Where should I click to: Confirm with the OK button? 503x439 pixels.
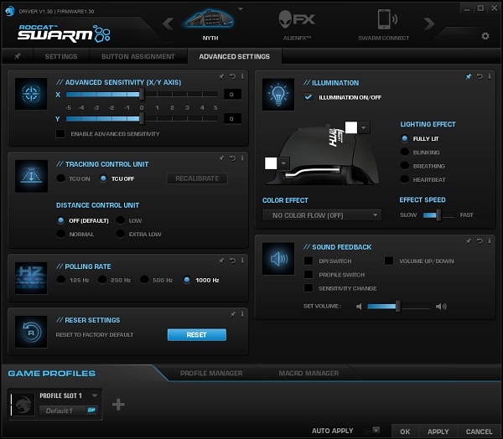(405, 431)
